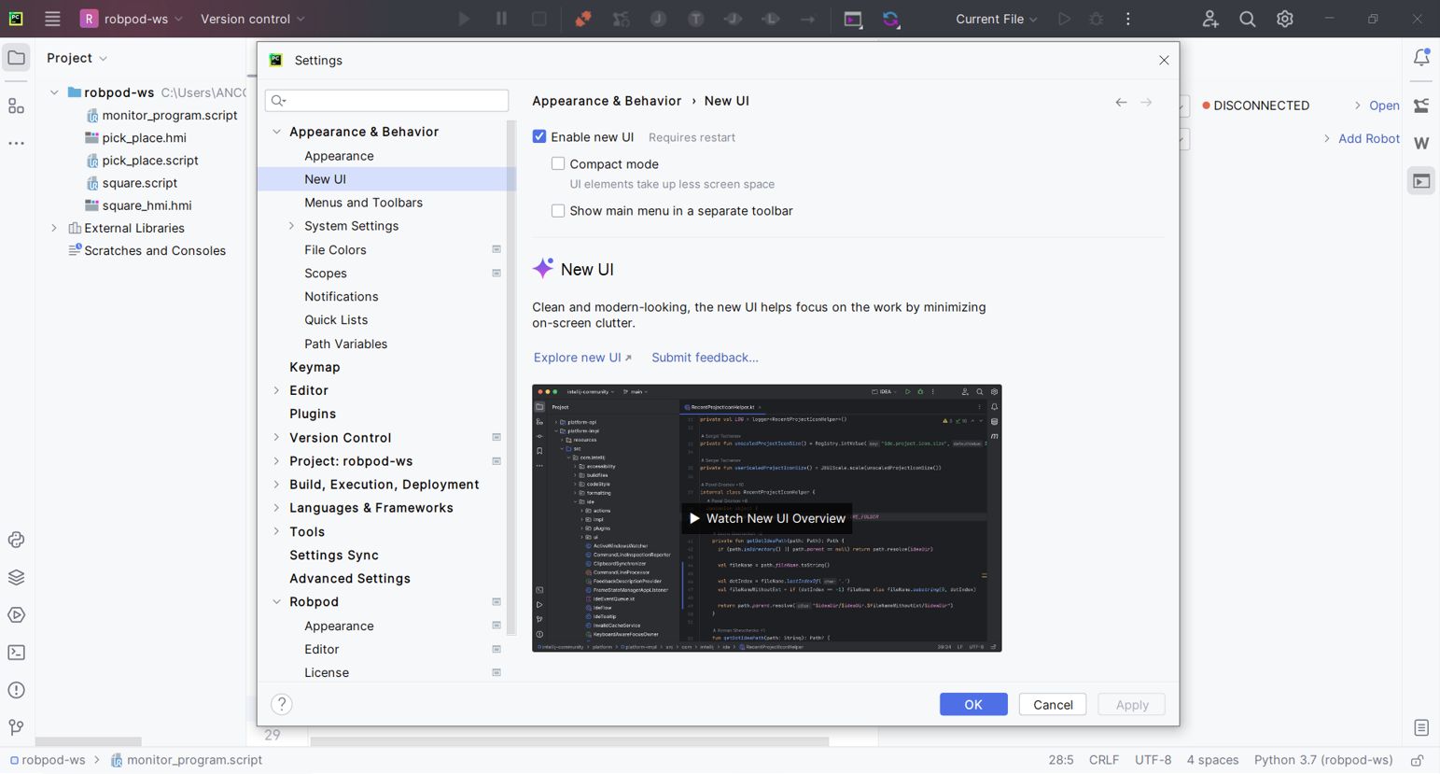This screenshot has height=774, width=1440.
Task: Collapse the Robpod settings group
Action: pyautogui.click(x=276, y=602)
